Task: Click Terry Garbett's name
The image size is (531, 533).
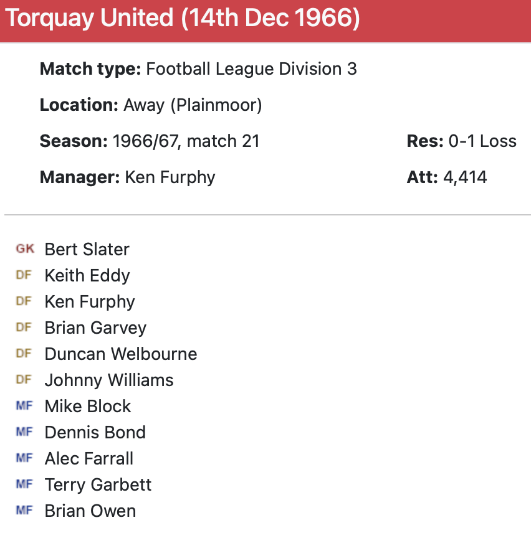Action: [98, 484]
